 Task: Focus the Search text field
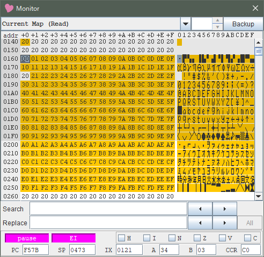(108, 209)
